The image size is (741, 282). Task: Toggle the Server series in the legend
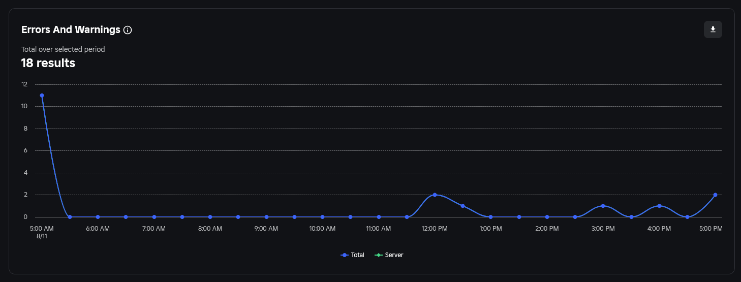[x=389, y=255]
